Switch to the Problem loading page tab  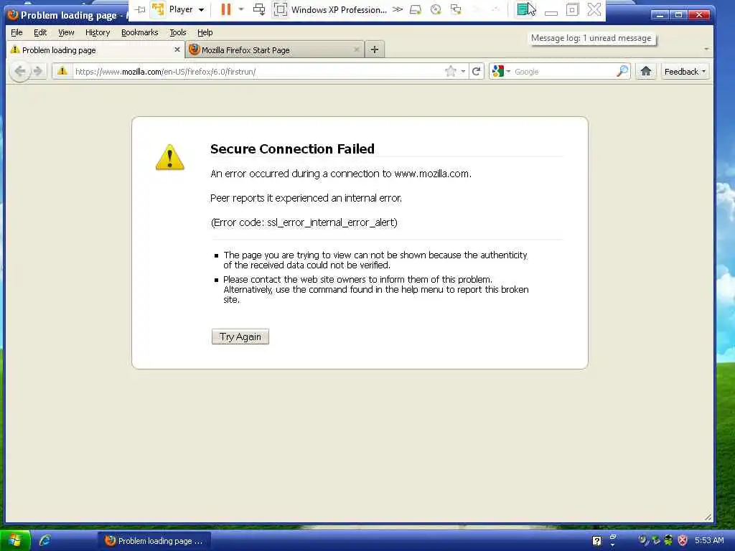pyautogui.click(x=95, y=50)
